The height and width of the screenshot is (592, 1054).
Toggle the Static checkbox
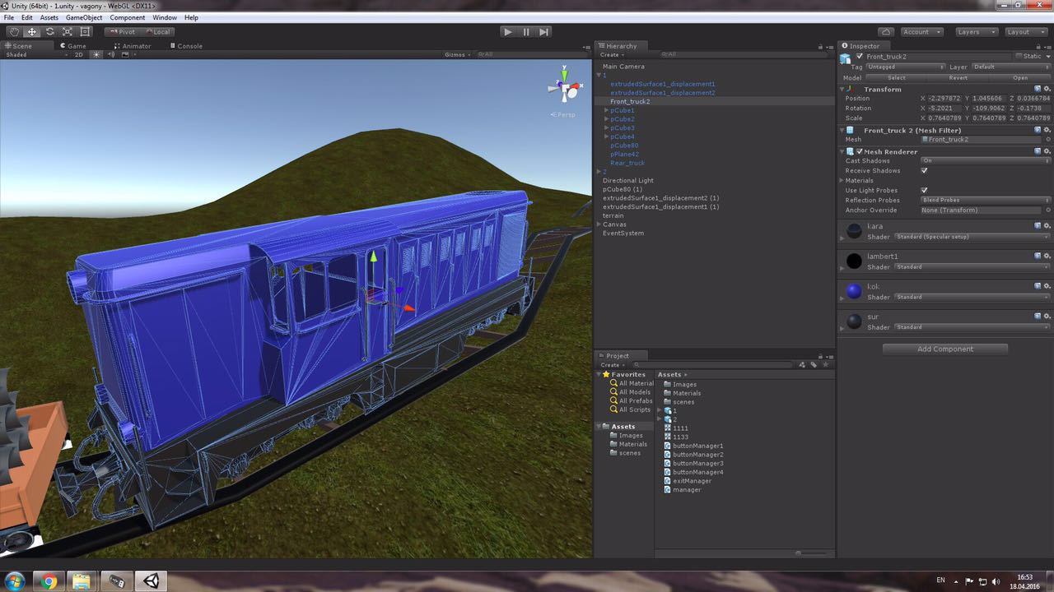(x=1019, y=57)
